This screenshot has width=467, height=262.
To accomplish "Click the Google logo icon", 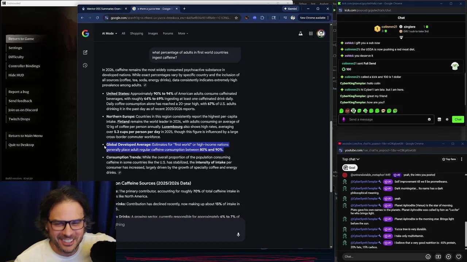I will pos(85,33).
